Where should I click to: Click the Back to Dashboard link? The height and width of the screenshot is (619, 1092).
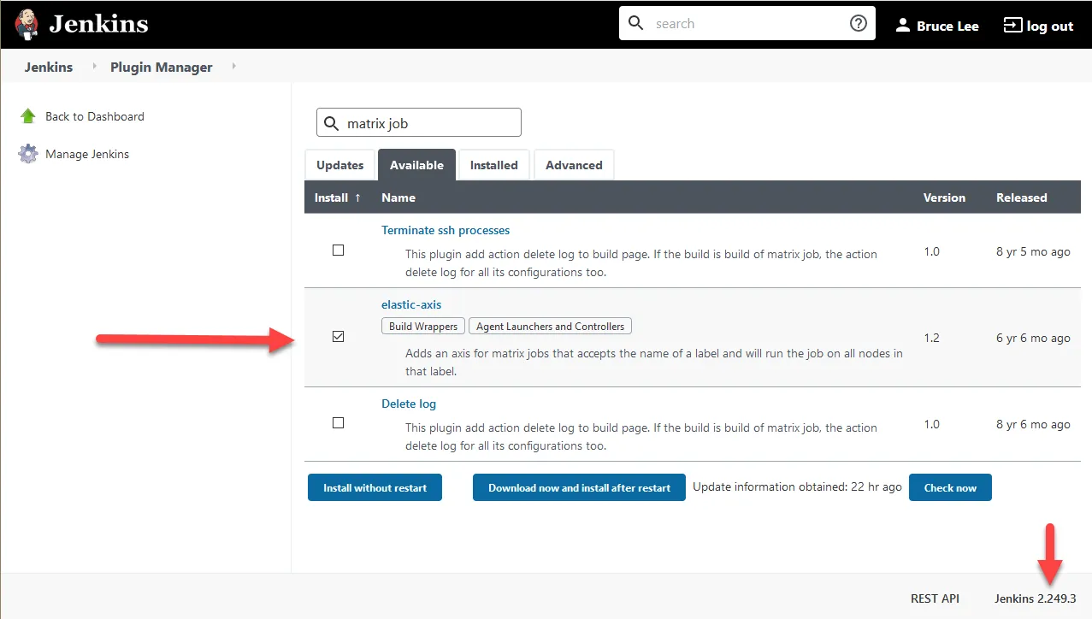(x=95, y=116)
